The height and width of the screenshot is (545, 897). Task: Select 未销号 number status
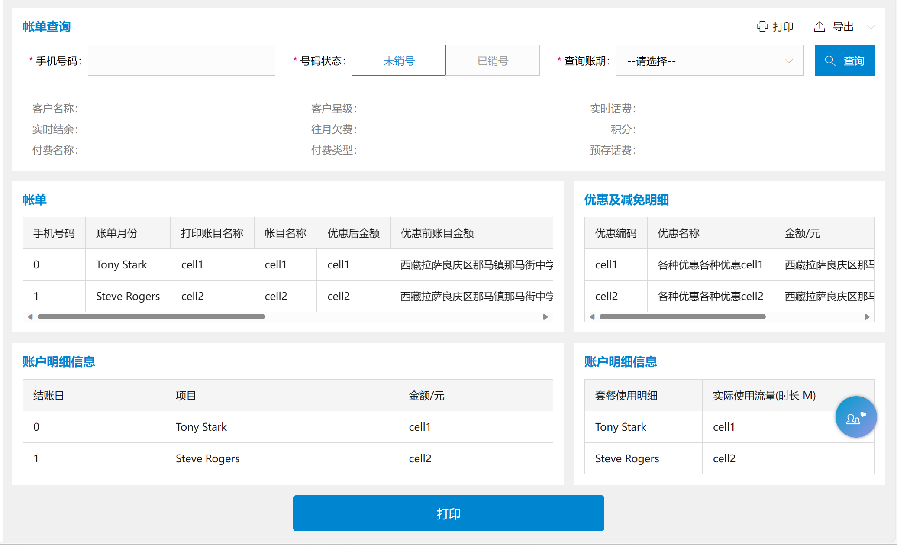coord(399,61)
